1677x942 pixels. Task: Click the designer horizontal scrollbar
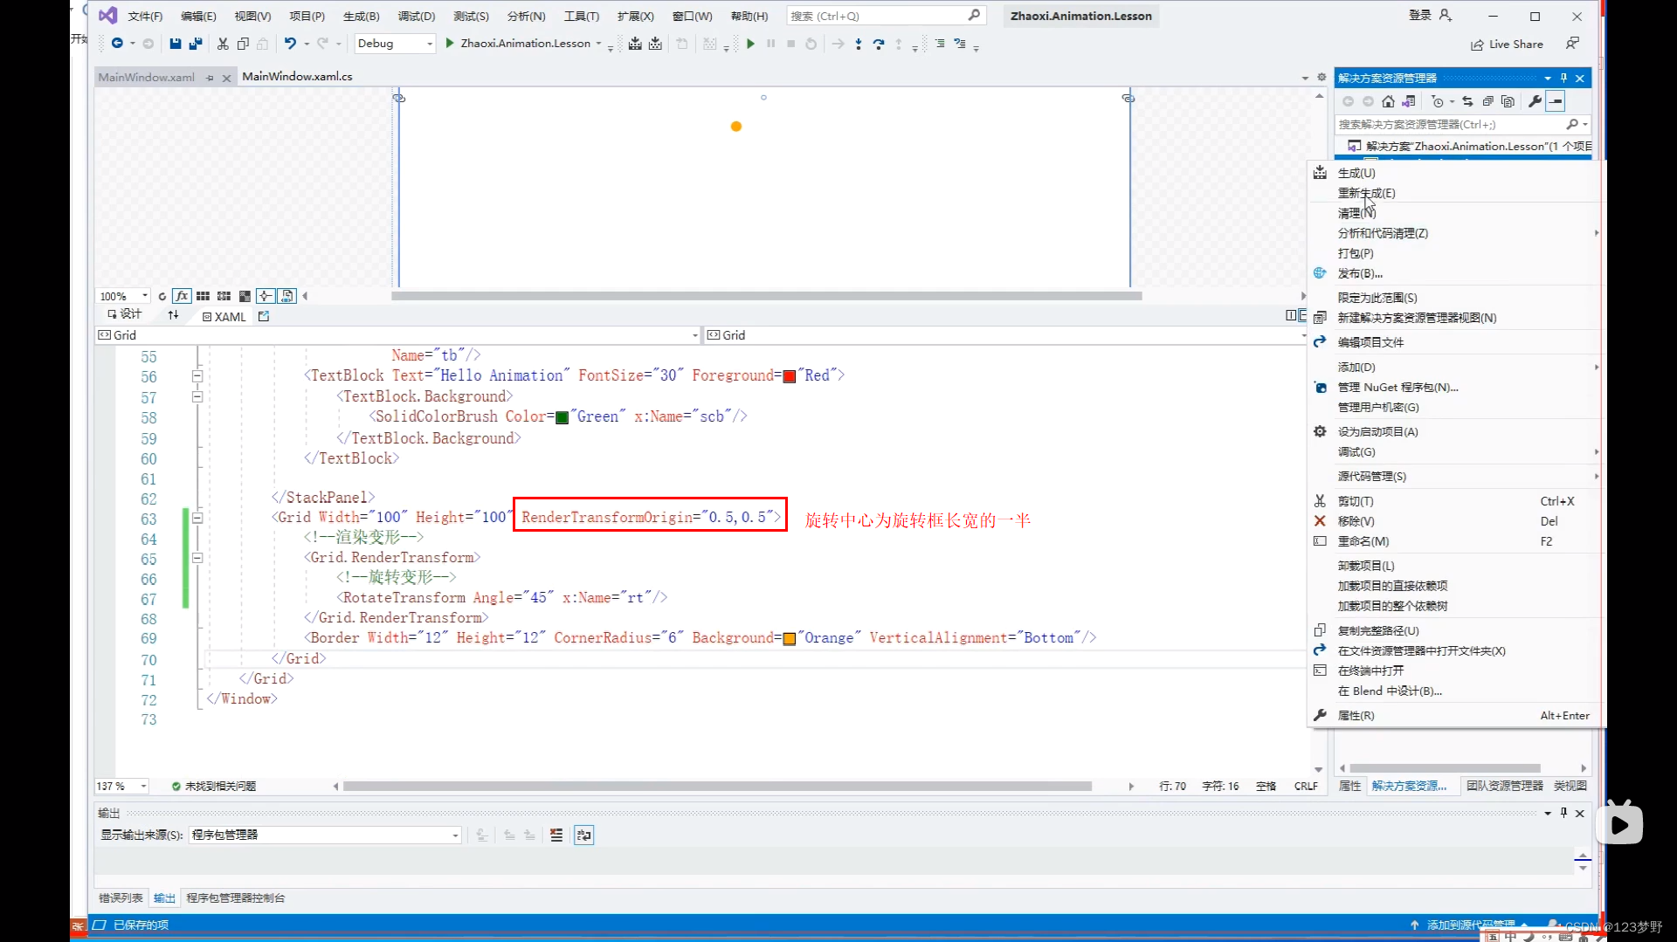(x=767, y=296)
